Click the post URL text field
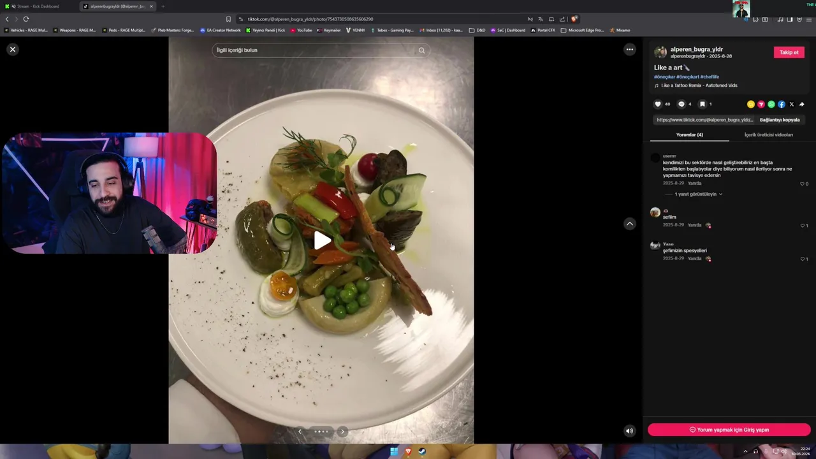This screenshot has width=816, height=459. pyautogui.click(x=704, y=120)
